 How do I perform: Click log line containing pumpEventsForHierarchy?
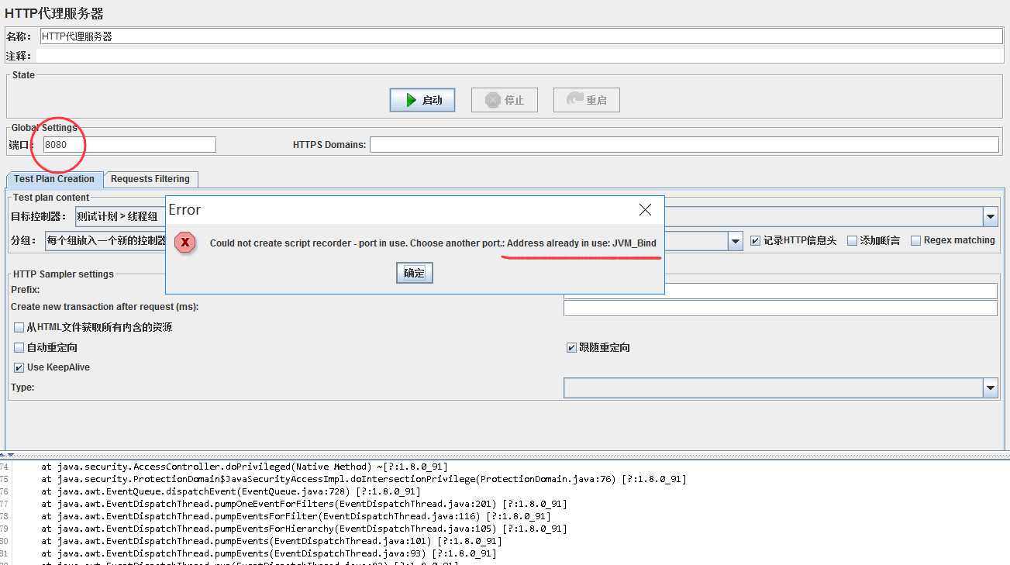coord(304,529)
